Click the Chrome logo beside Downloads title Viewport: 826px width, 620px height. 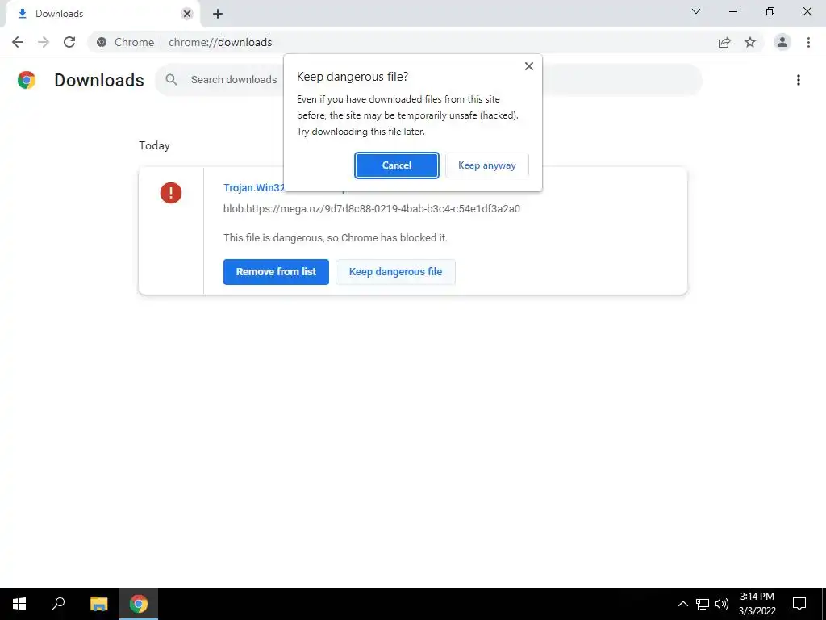[27, 80]
